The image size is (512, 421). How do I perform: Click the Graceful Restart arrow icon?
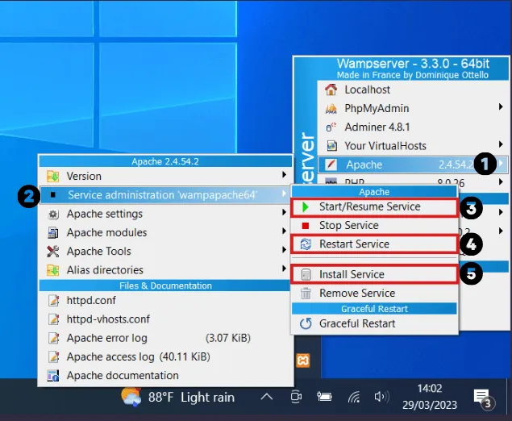coord(306,323)
